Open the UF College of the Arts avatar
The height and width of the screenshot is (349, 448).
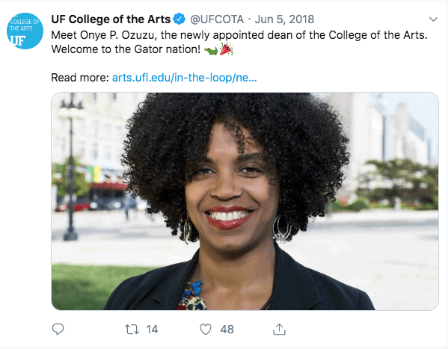coord(25,31)
